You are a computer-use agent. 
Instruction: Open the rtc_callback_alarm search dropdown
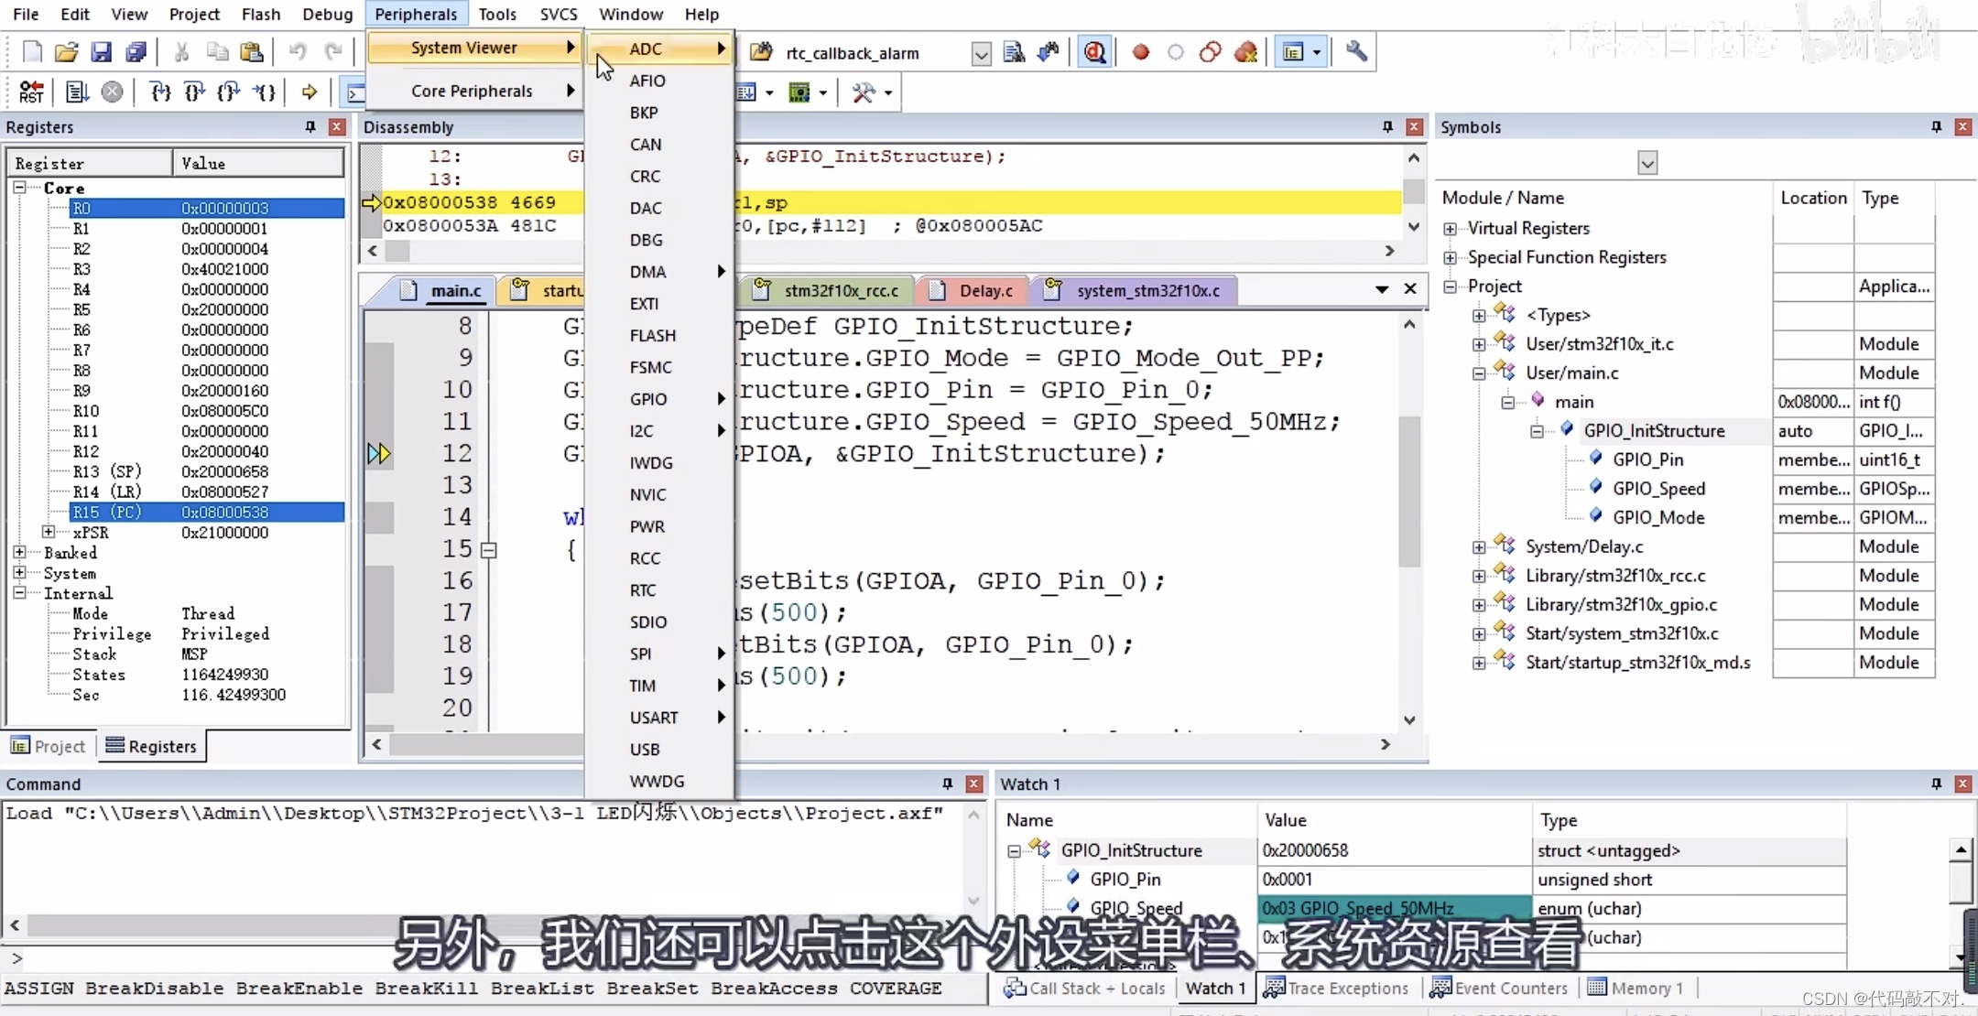(x=981, y=54)
